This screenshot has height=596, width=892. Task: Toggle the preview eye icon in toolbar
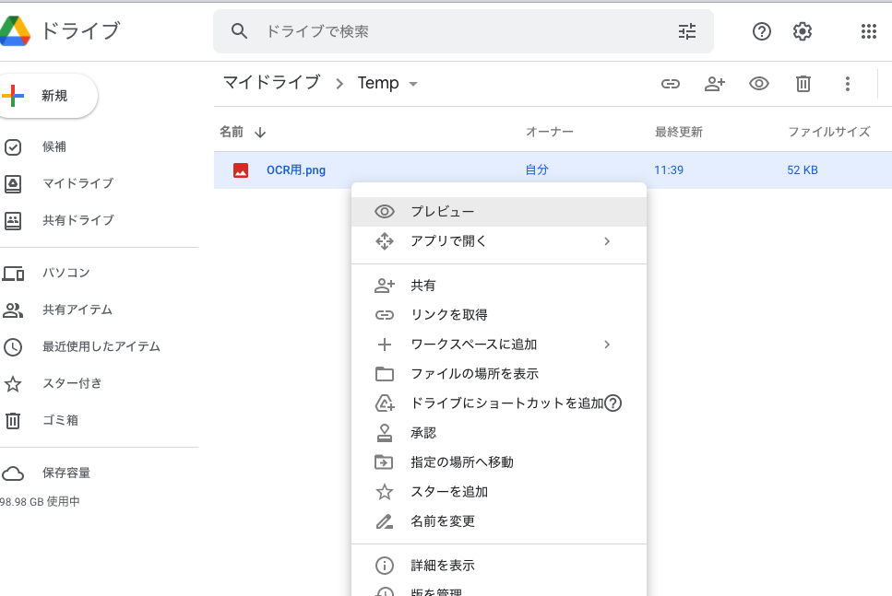(759, 84)
